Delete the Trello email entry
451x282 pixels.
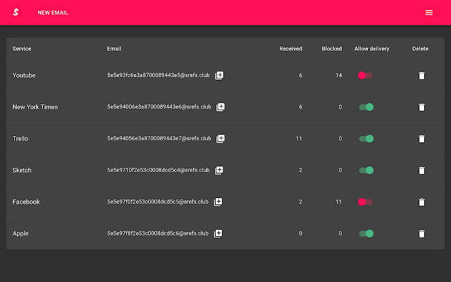tap(421, 139)
